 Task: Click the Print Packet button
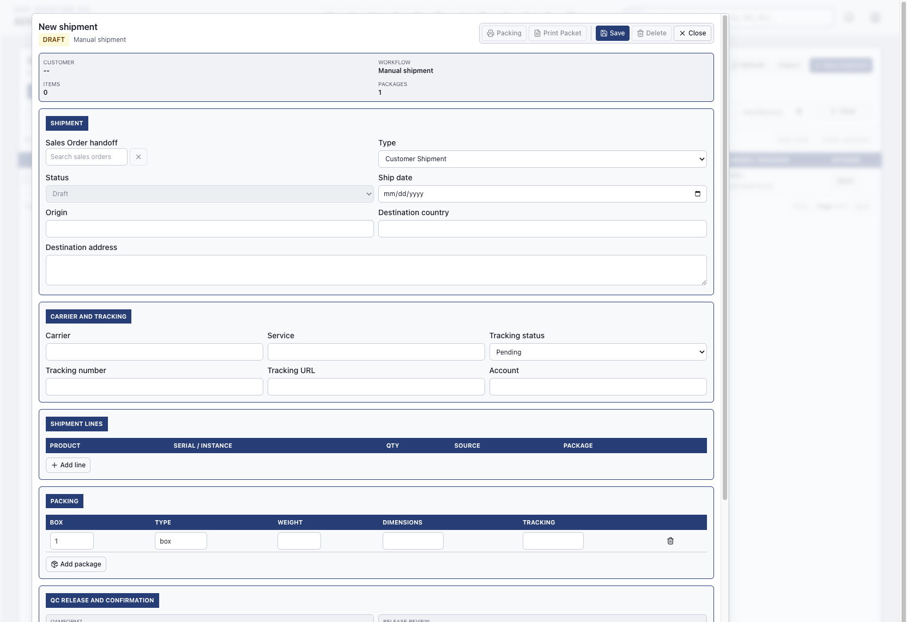(558, 33)
